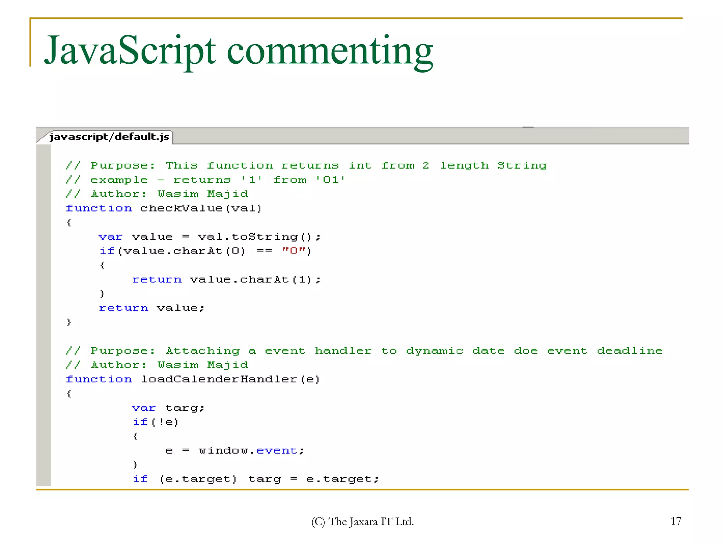Click the line 'var value = val.toString();'
The image size is (725, 544).
pos(210,237)
